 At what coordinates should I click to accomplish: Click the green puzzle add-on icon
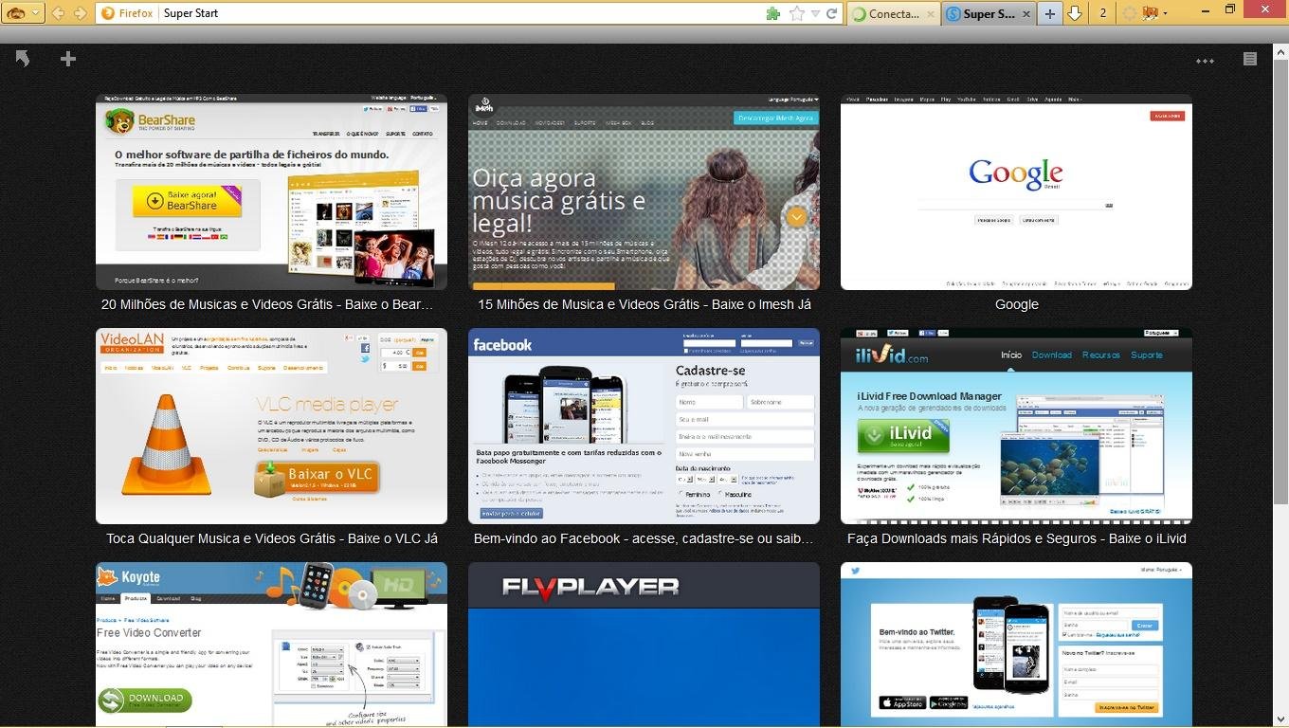[773, 13]
